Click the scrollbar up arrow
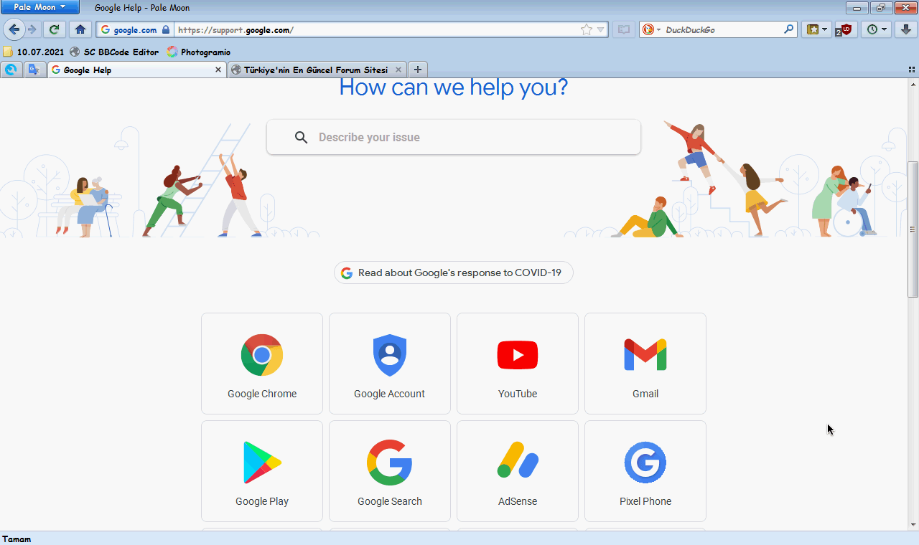This screenshot has height=545, width=919. pos(913,85)
